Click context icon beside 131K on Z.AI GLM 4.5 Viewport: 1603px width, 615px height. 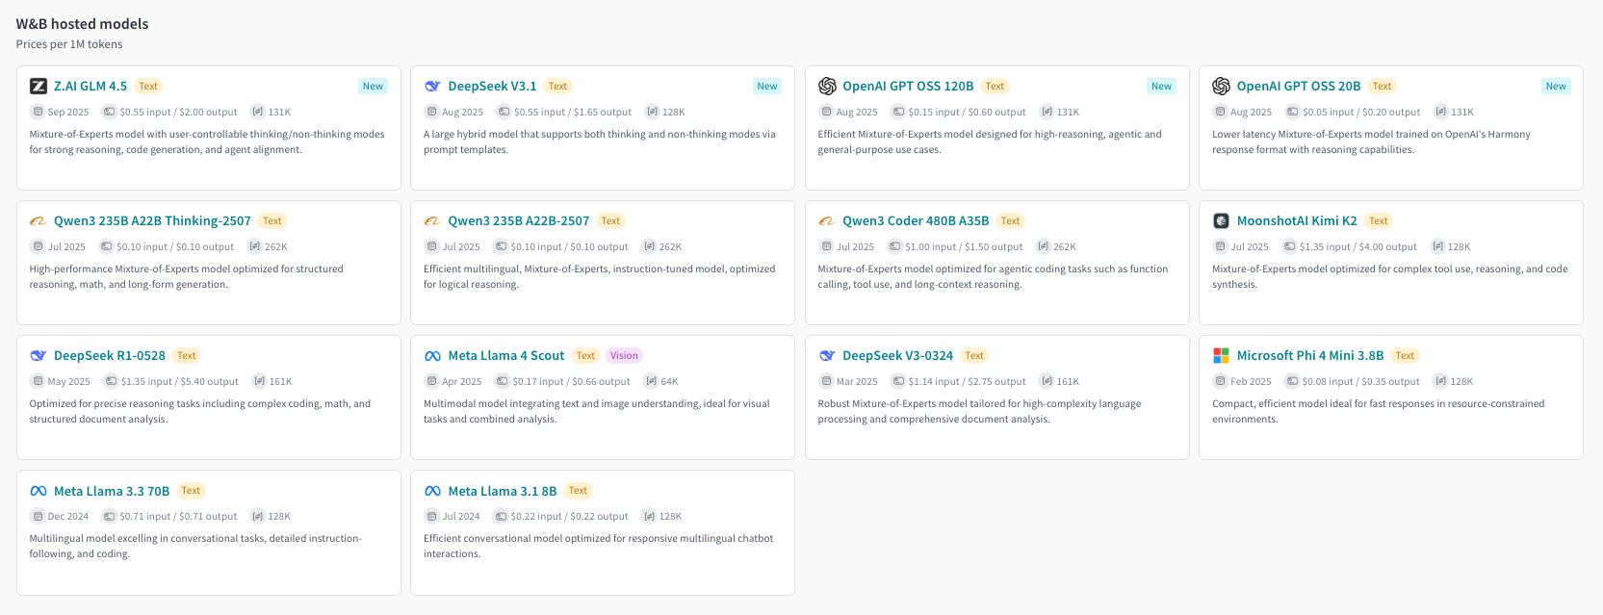point(258,112)
